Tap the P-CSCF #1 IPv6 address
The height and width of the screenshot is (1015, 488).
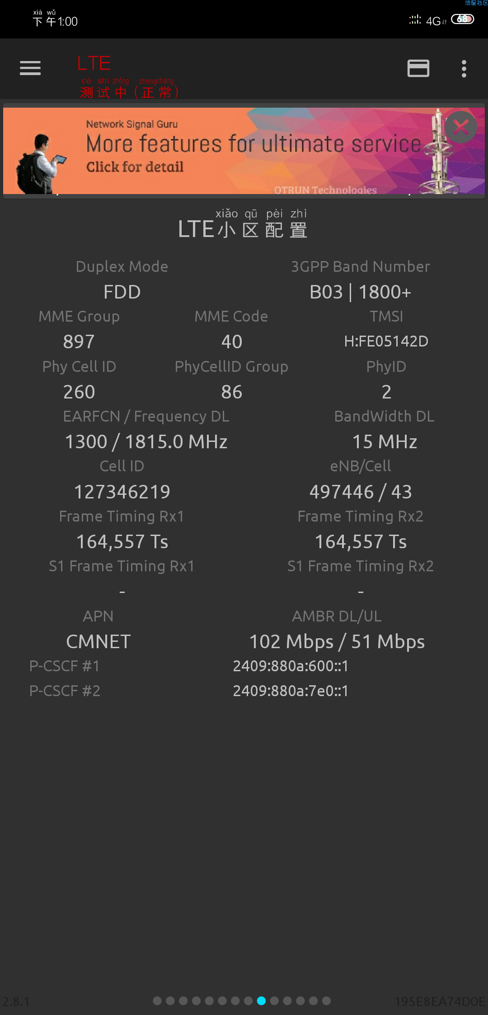(291, 666)
